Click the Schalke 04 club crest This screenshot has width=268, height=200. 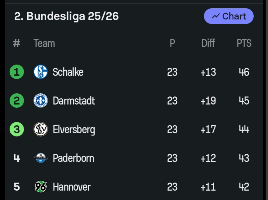(x=41, y=72)
